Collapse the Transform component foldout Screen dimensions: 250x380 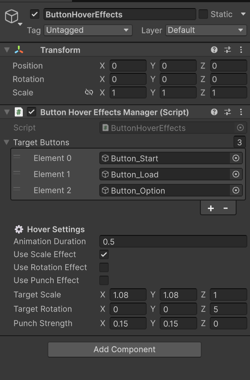[7, 50]
